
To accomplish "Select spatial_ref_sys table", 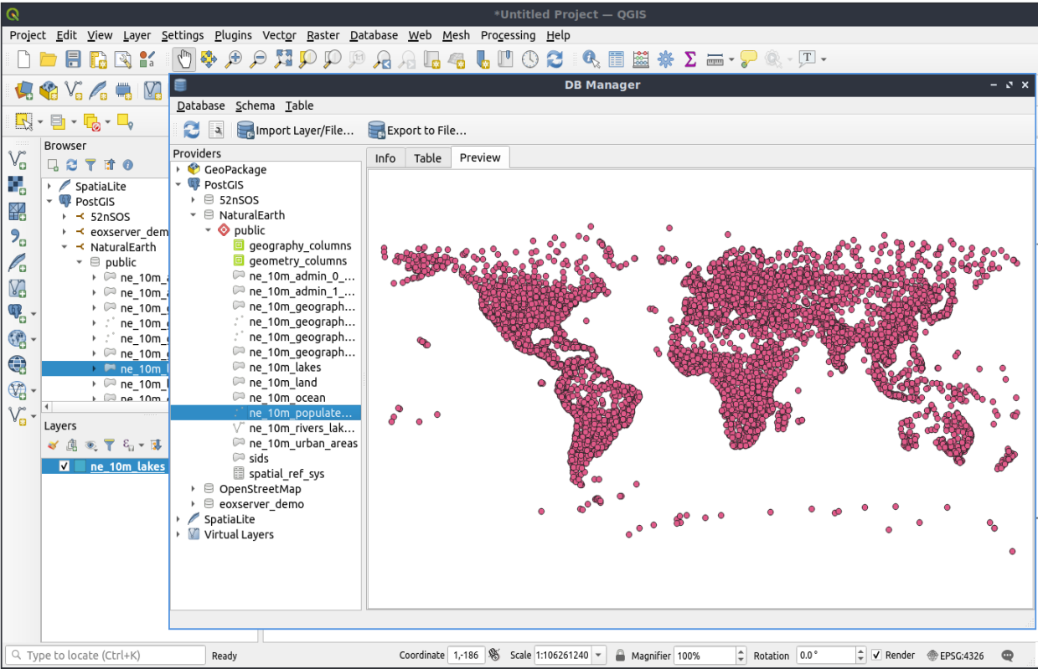I will pyautogui.click(x=287, y=474).
